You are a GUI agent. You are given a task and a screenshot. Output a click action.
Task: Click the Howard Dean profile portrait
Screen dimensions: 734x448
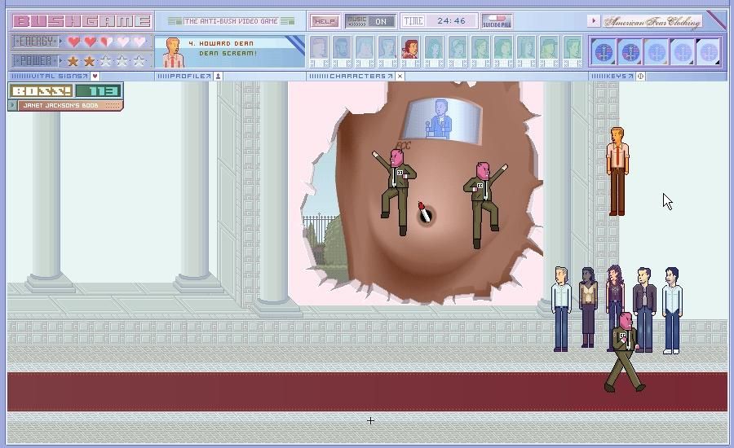[172, 51]
